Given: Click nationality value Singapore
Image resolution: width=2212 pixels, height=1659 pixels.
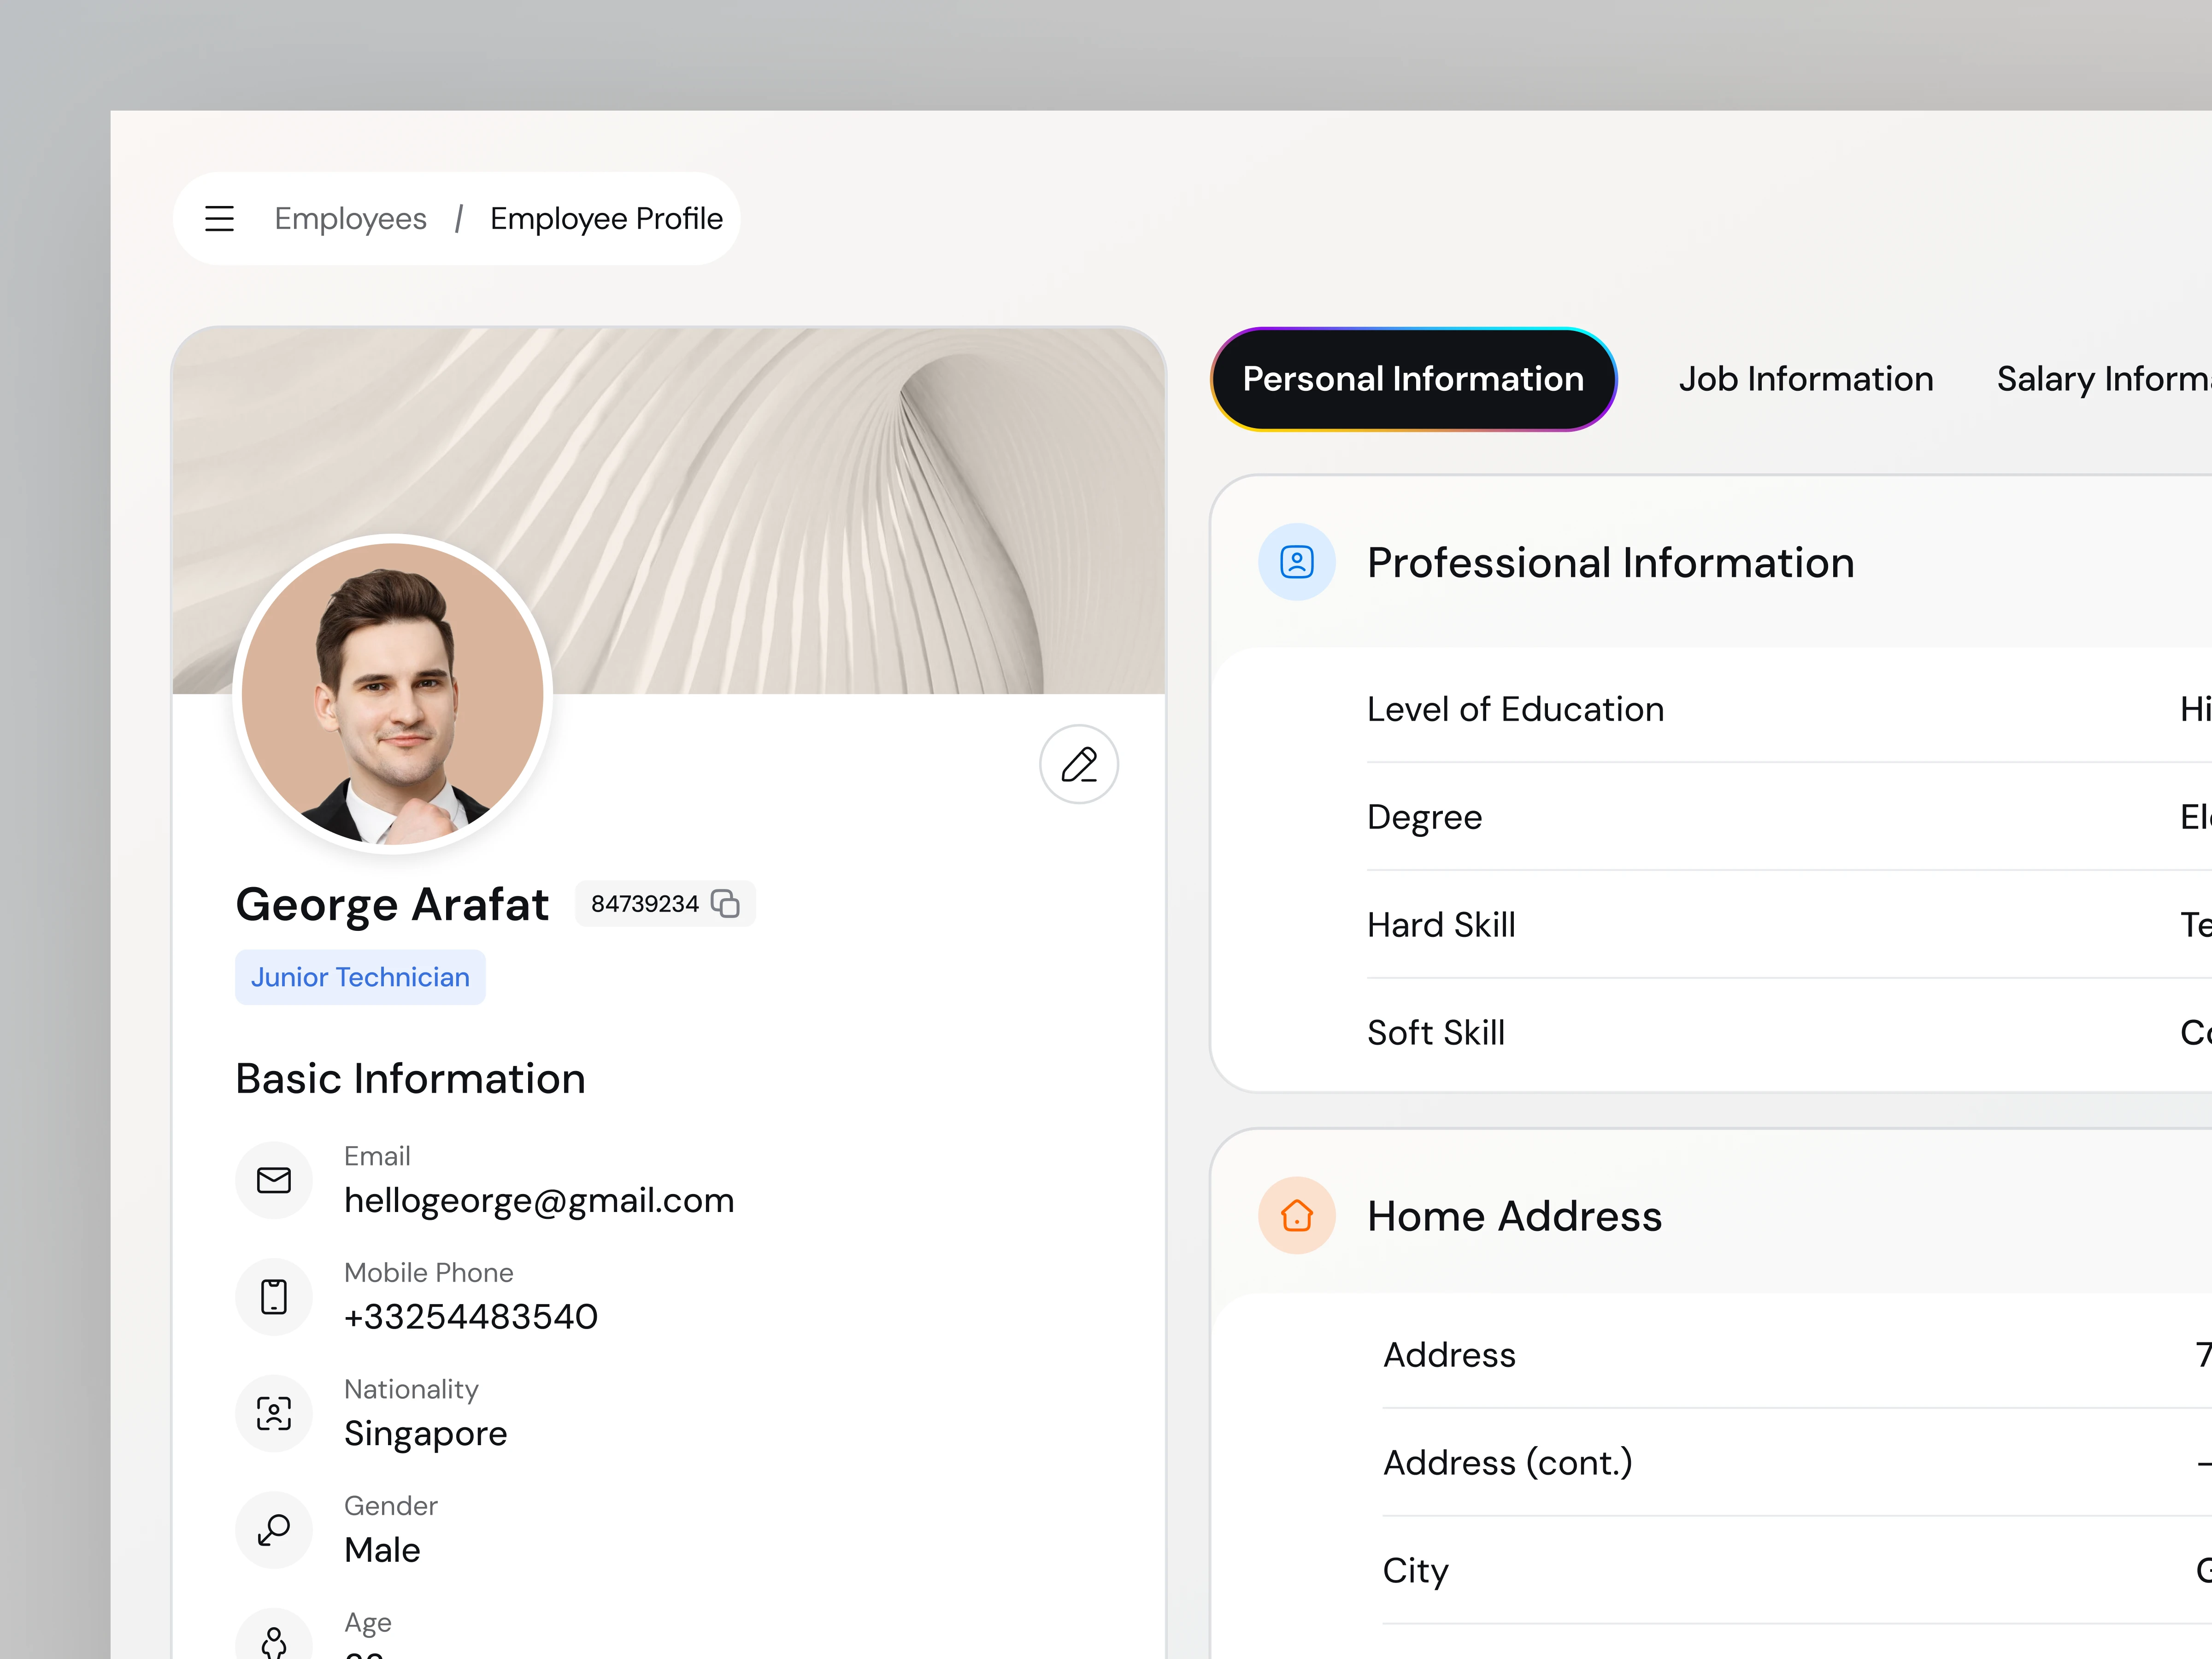Looking at the screenshot, I should click(x=425, y=1434).
